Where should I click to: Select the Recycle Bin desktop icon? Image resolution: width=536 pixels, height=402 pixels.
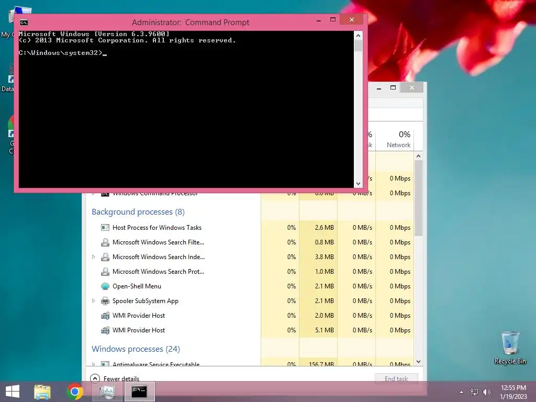510,348
